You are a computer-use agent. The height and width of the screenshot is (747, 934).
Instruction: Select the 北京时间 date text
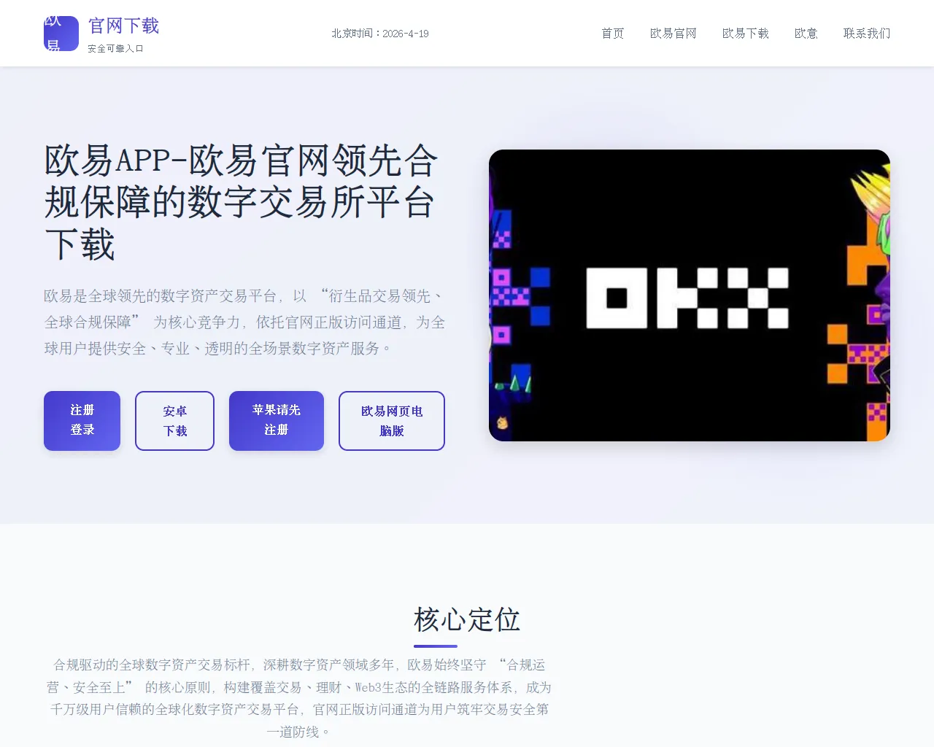380,34
